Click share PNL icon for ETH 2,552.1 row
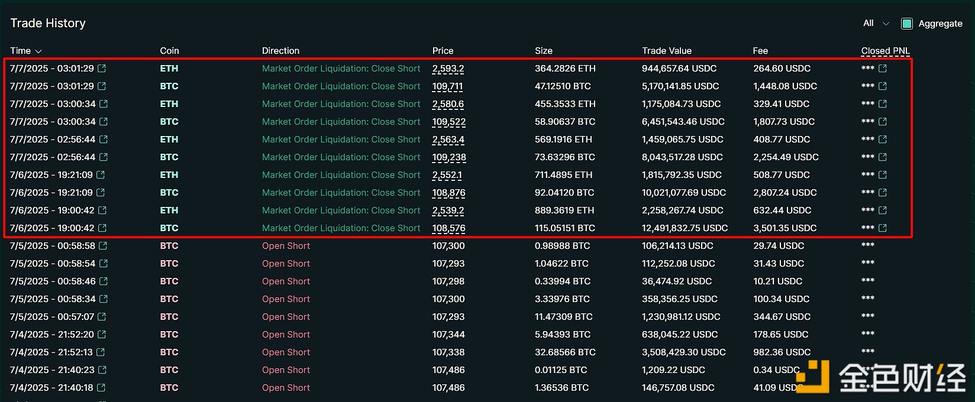 pos(883,175)
